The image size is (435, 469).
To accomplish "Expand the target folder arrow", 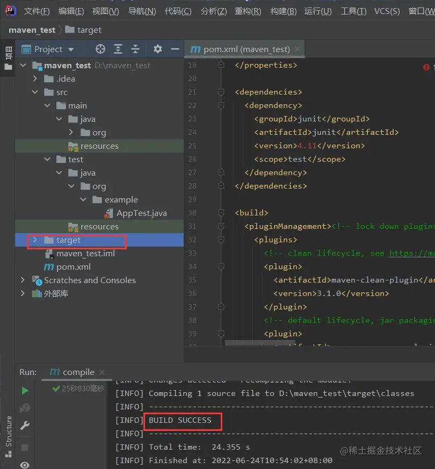I will pos(35,240).
